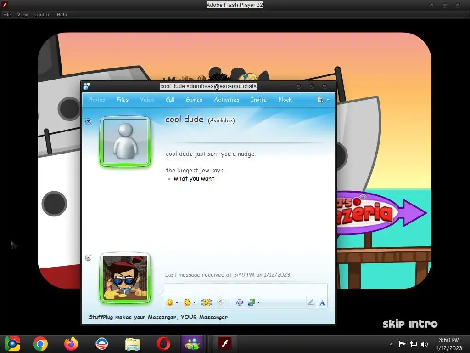Open network status in system tray
The height and width of the screenshot is (353, 470).
coord(414,344)
